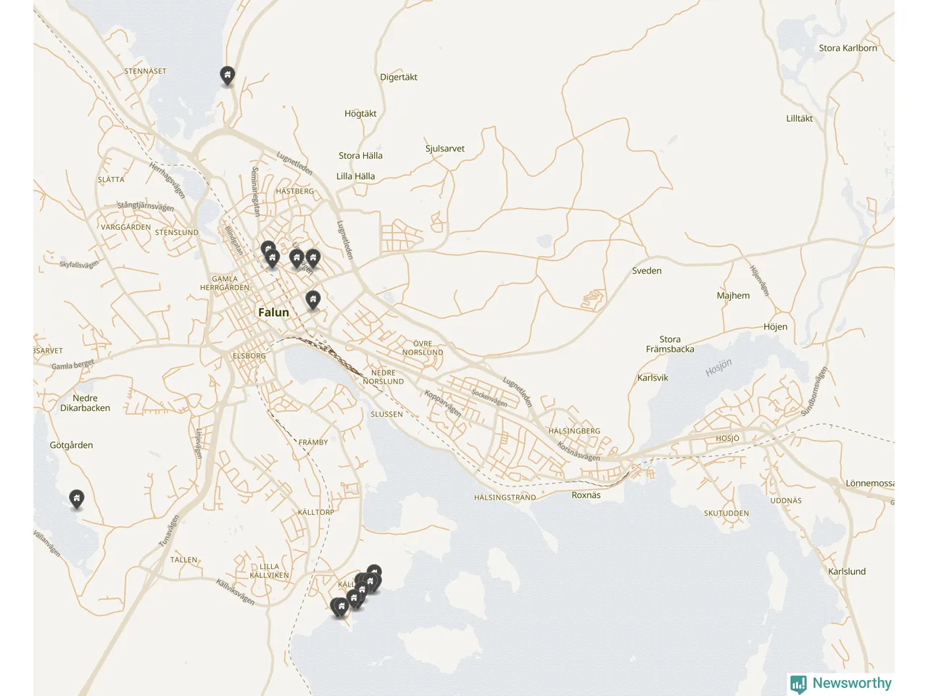This screenshot has width=928, height=696.
Task: Click the Falun city label
Action: tap(273, 312)
